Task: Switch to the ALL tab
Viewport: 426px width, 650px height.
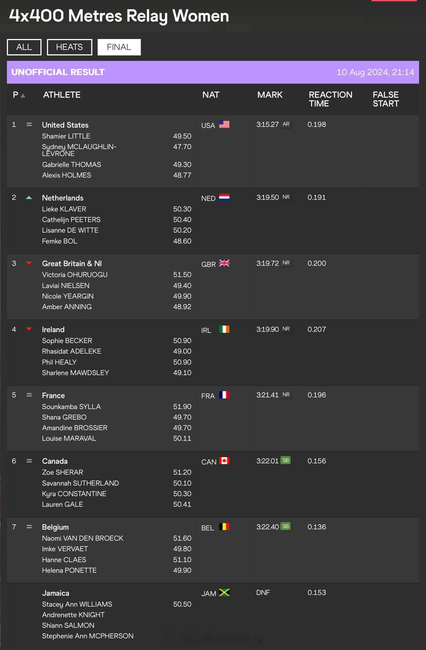Action: (x=24, y=47)
